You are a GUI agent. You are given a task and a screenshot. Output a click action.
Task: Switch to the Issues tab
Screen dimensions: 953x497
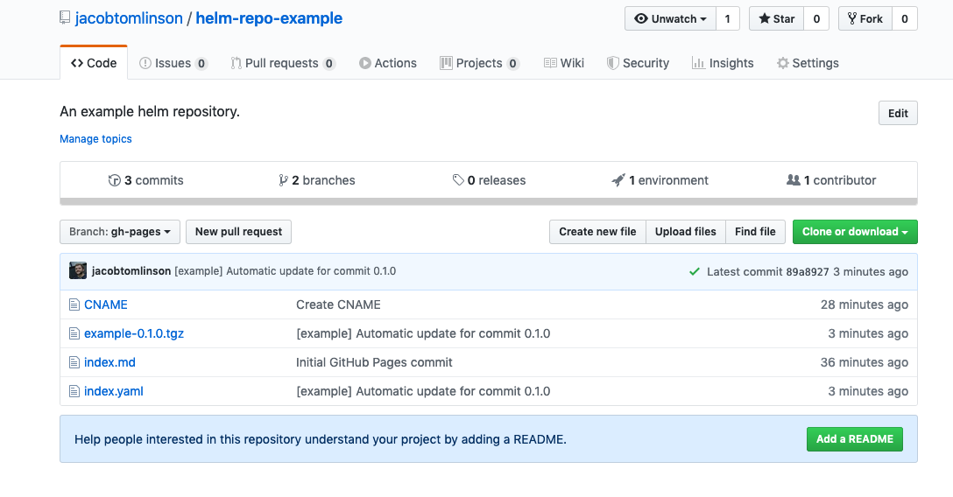click(173, 63)
